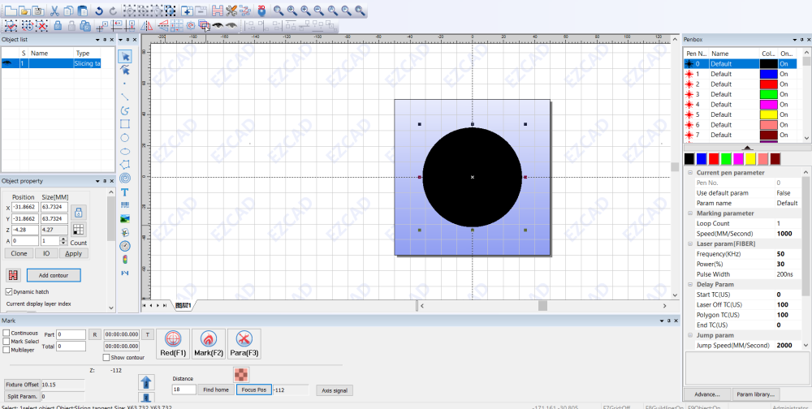Select the Node edit tool
The image size is (812, 409).
click(x=125, y=69)
